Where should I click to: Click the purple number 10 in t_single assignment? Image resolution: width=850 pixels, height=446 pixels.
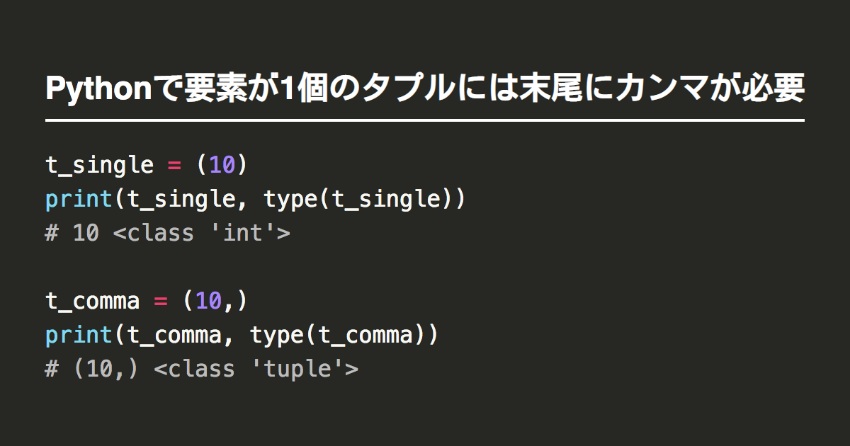point(222,165)
